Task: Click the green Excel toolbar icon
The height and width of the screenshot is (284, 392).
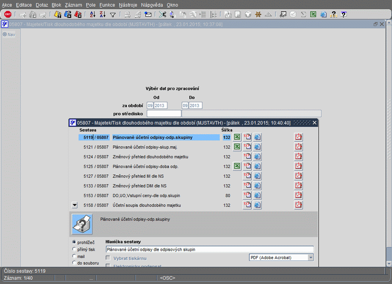Action: [313, 15]
